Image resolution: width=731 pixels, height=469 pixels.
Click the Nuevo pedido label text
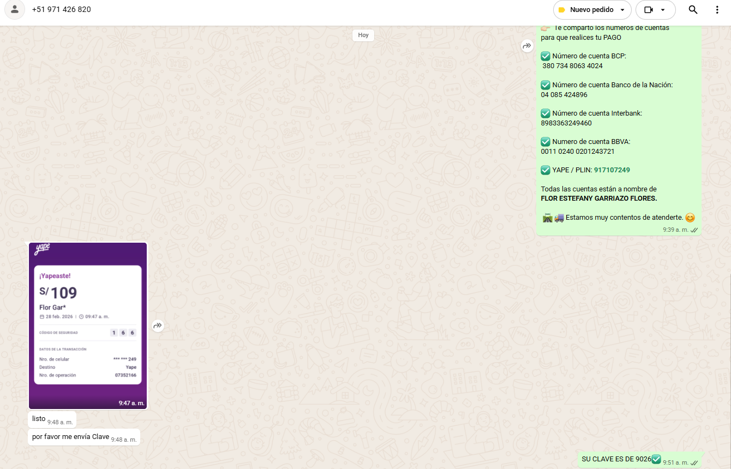pos(591,10)
